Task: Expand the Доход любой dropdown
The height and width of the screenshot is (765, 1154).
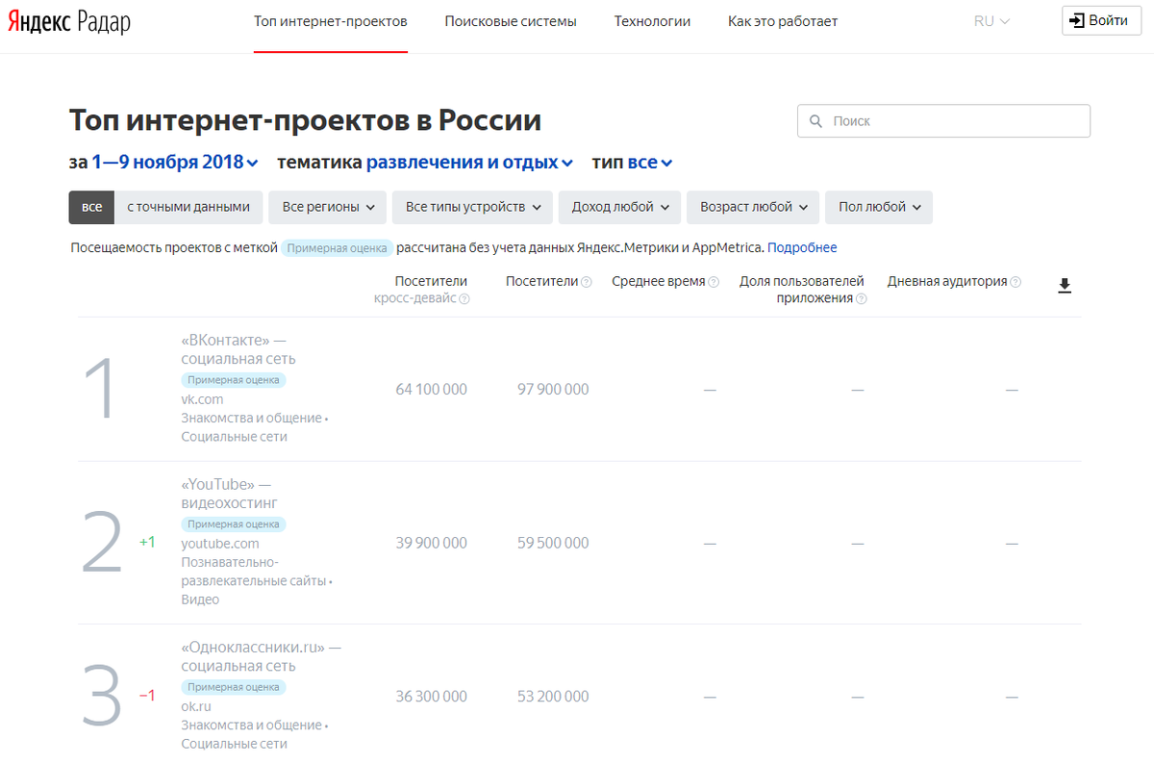Action: [x=619, y=207]
